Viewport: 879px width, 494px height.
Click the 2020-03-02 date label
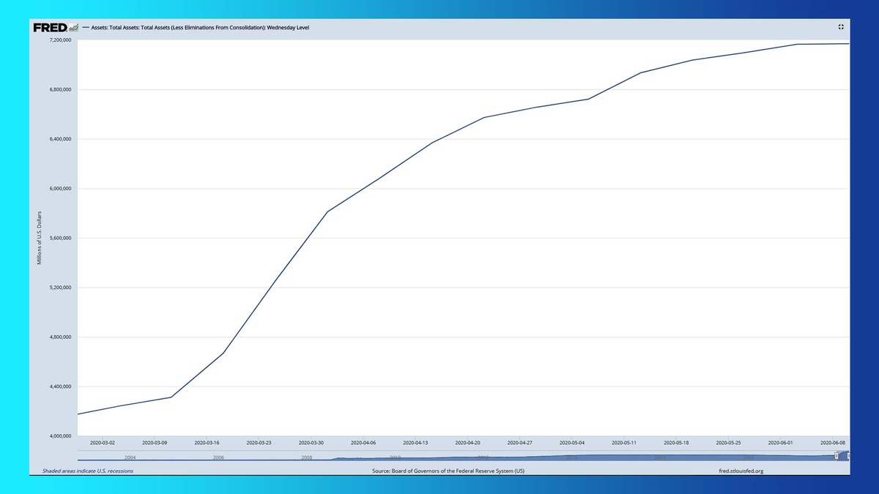point(103,443)
